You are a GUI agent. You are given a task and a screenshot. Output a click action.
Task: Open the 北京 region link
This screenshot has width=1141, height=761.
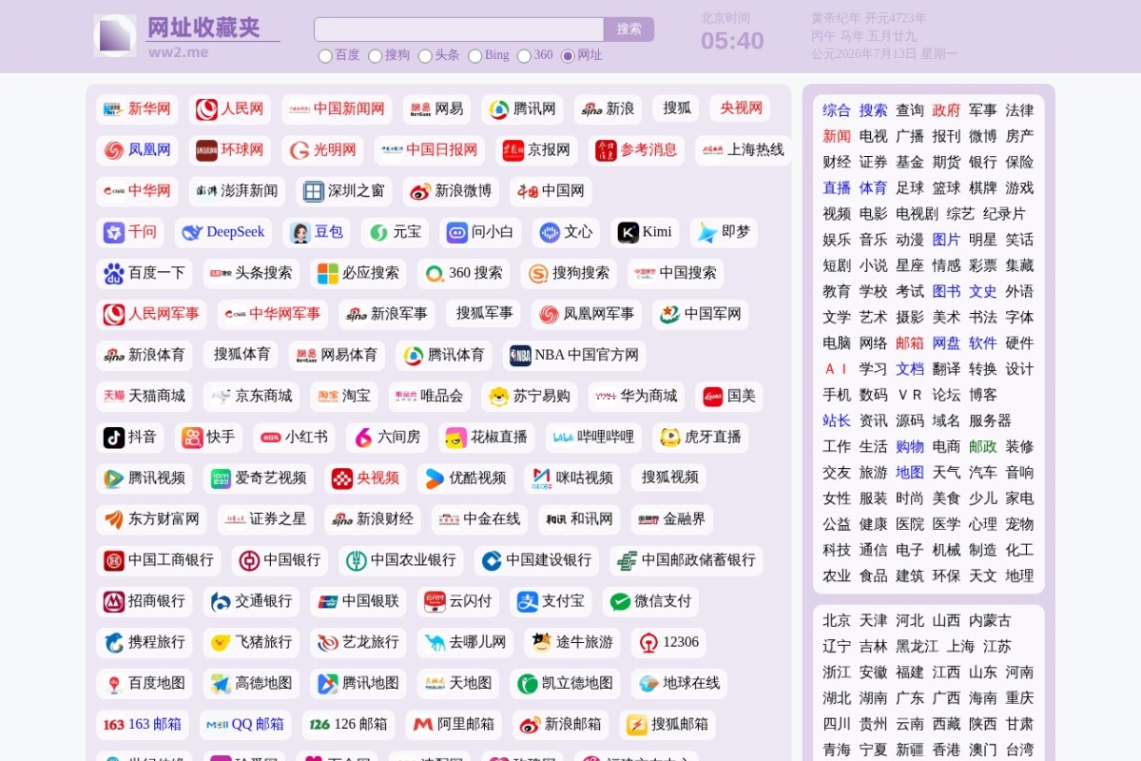(x=837, y=621)
